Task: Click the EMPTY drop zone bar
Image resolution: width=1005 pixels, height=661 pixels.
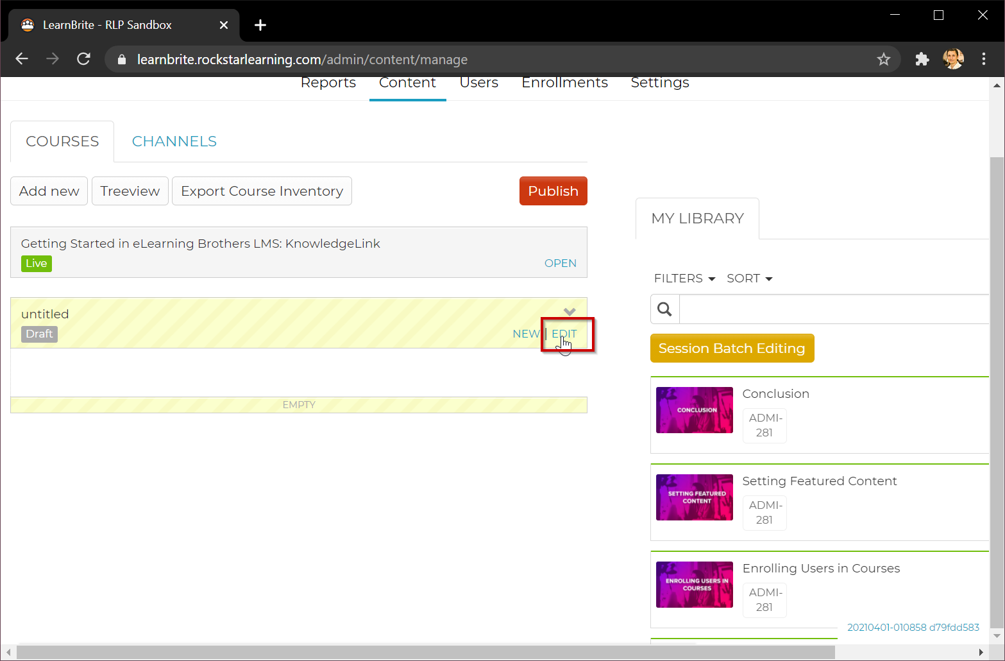Action: pos(299,405)
